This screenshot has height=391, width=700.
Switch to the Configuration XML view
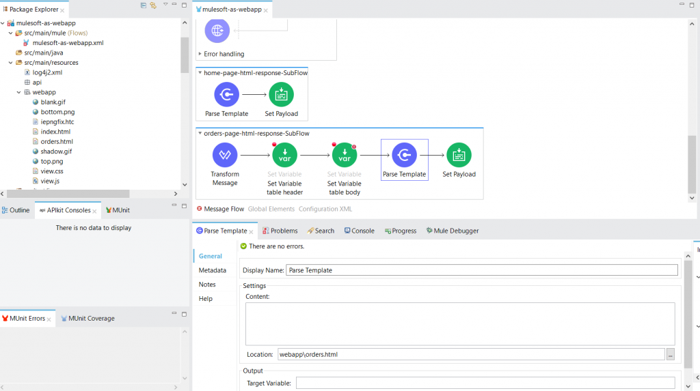click(326, 209)
